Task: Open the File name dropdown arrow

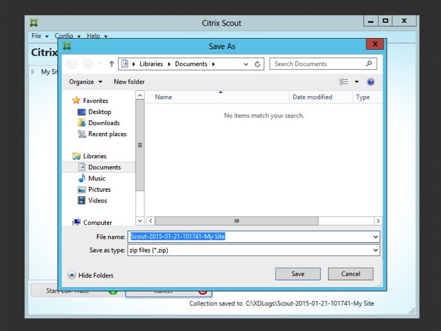Action: [375, 237]
